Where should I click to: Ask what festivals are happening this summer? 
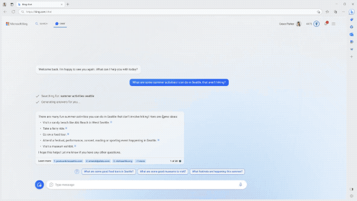pos(217,171)
